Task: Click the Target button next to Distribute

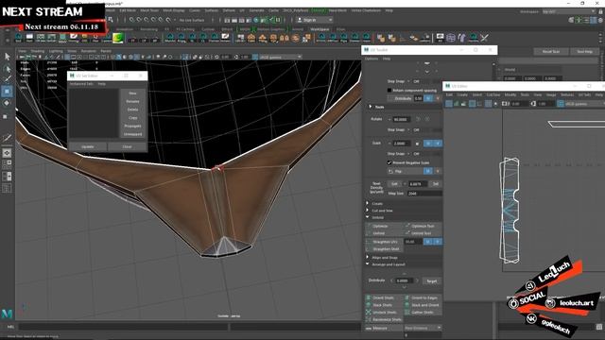Action: point(432,281)
